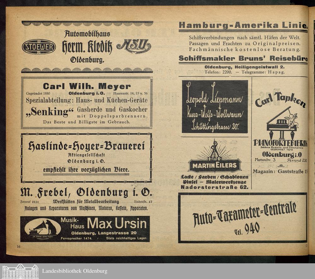Click the Auto-Taxameter-Centrale advertisement
Screen dimensions: 315x279
pyautogui.click(x=242, y=218)
